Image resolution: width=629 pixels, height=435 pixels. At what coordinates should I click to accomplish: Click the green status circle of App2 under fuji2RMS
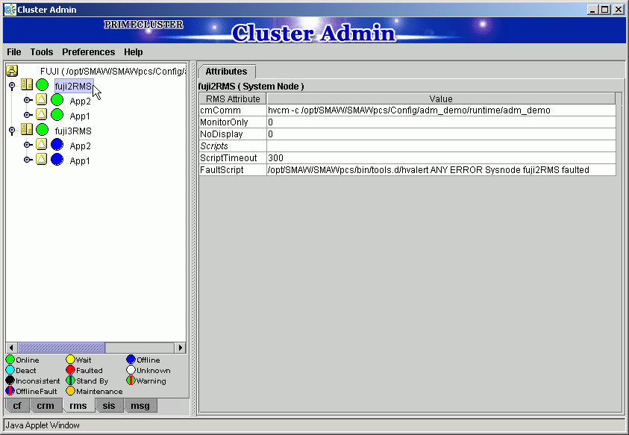(x=57, y=100)
